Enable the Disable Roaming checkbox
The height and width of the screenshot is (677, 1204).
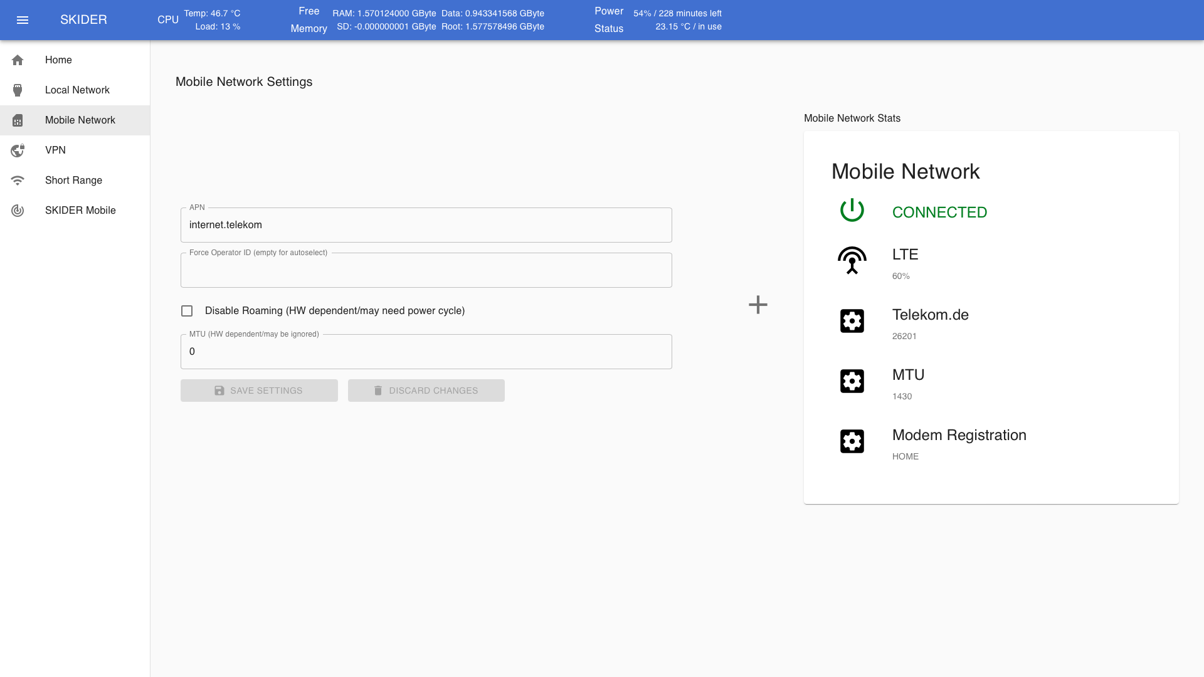(x=187, y=311)
